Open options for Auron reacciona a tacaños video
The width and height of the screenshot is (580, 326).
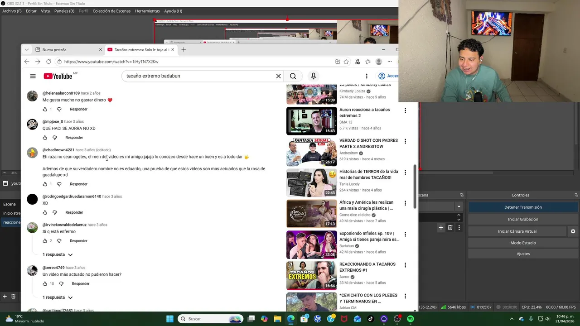405,110
